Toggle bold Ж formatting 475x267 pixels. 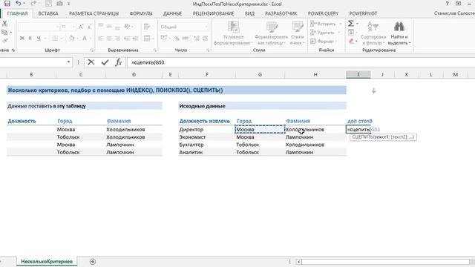point(22,38)
